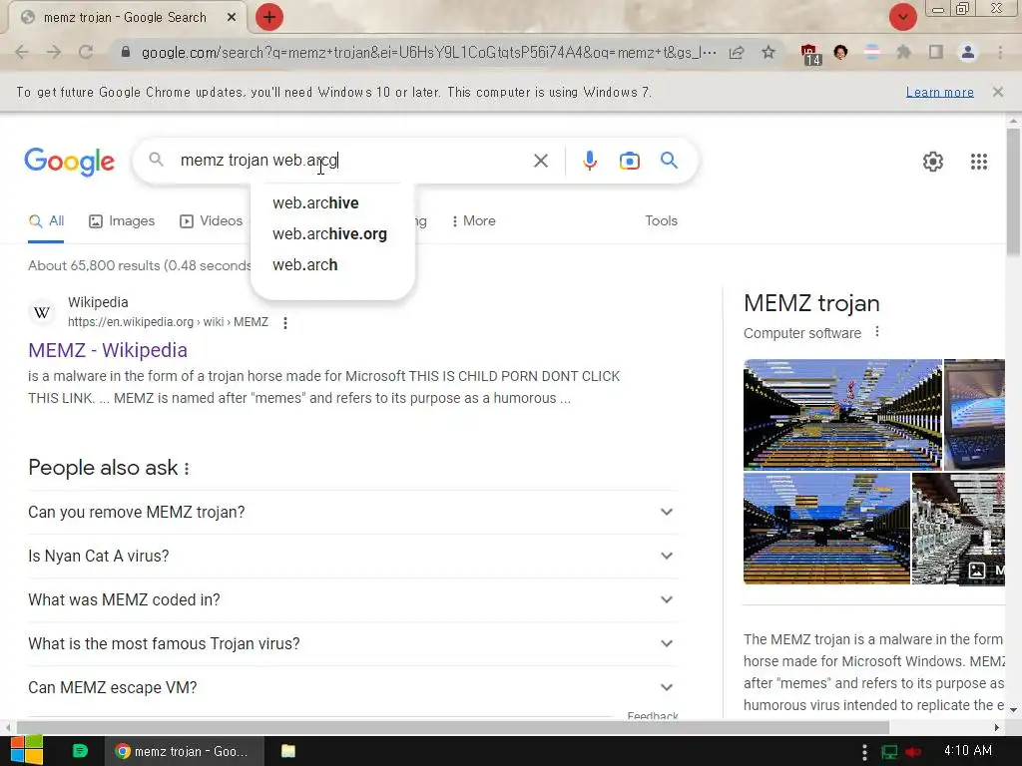Reload the current page

(86, 52)
